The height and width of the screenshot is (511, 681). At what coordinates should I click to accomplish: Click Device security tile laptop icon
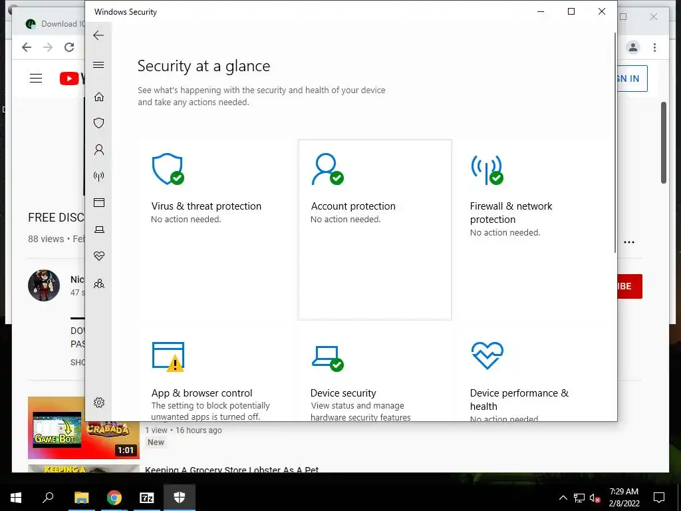pyautogui.click(x=327, y=359)
